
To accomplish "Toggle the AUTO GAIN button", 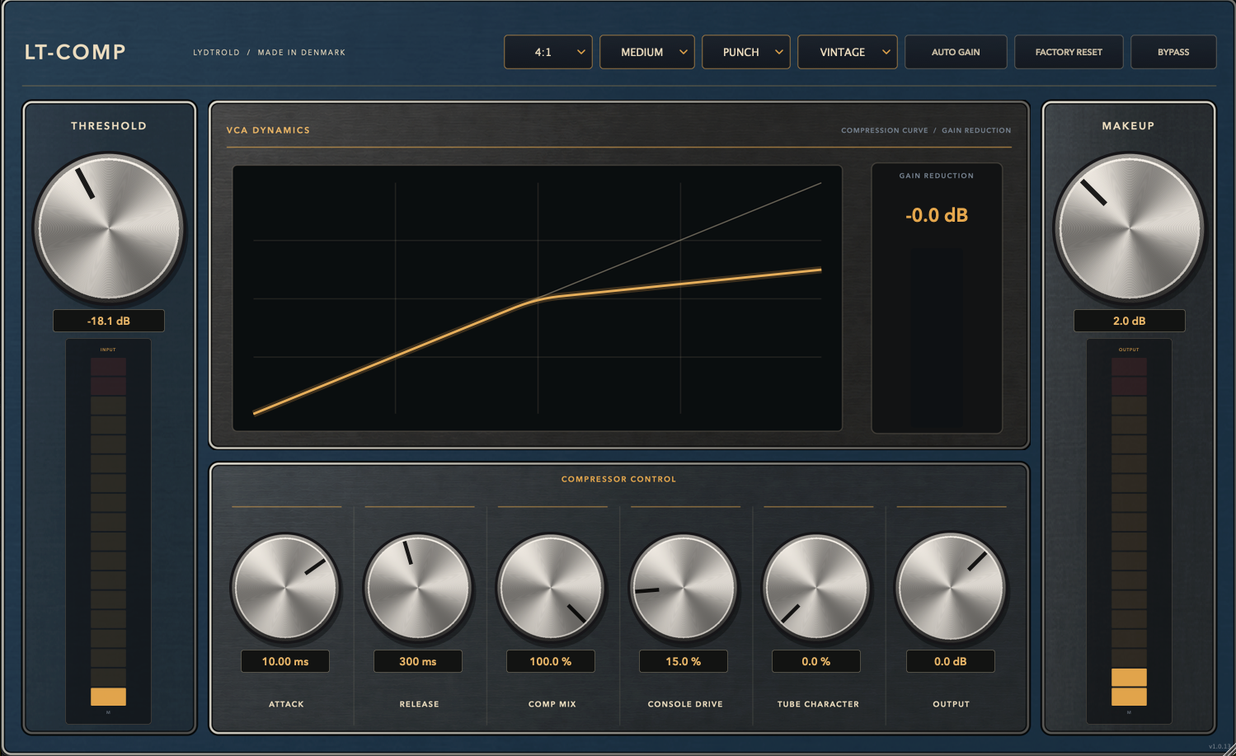I will [956, 52].
